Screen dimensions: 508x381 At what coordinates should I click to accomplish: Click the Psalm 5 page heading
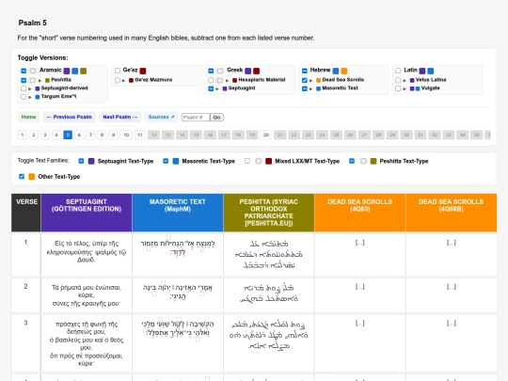tap(32, 23)
